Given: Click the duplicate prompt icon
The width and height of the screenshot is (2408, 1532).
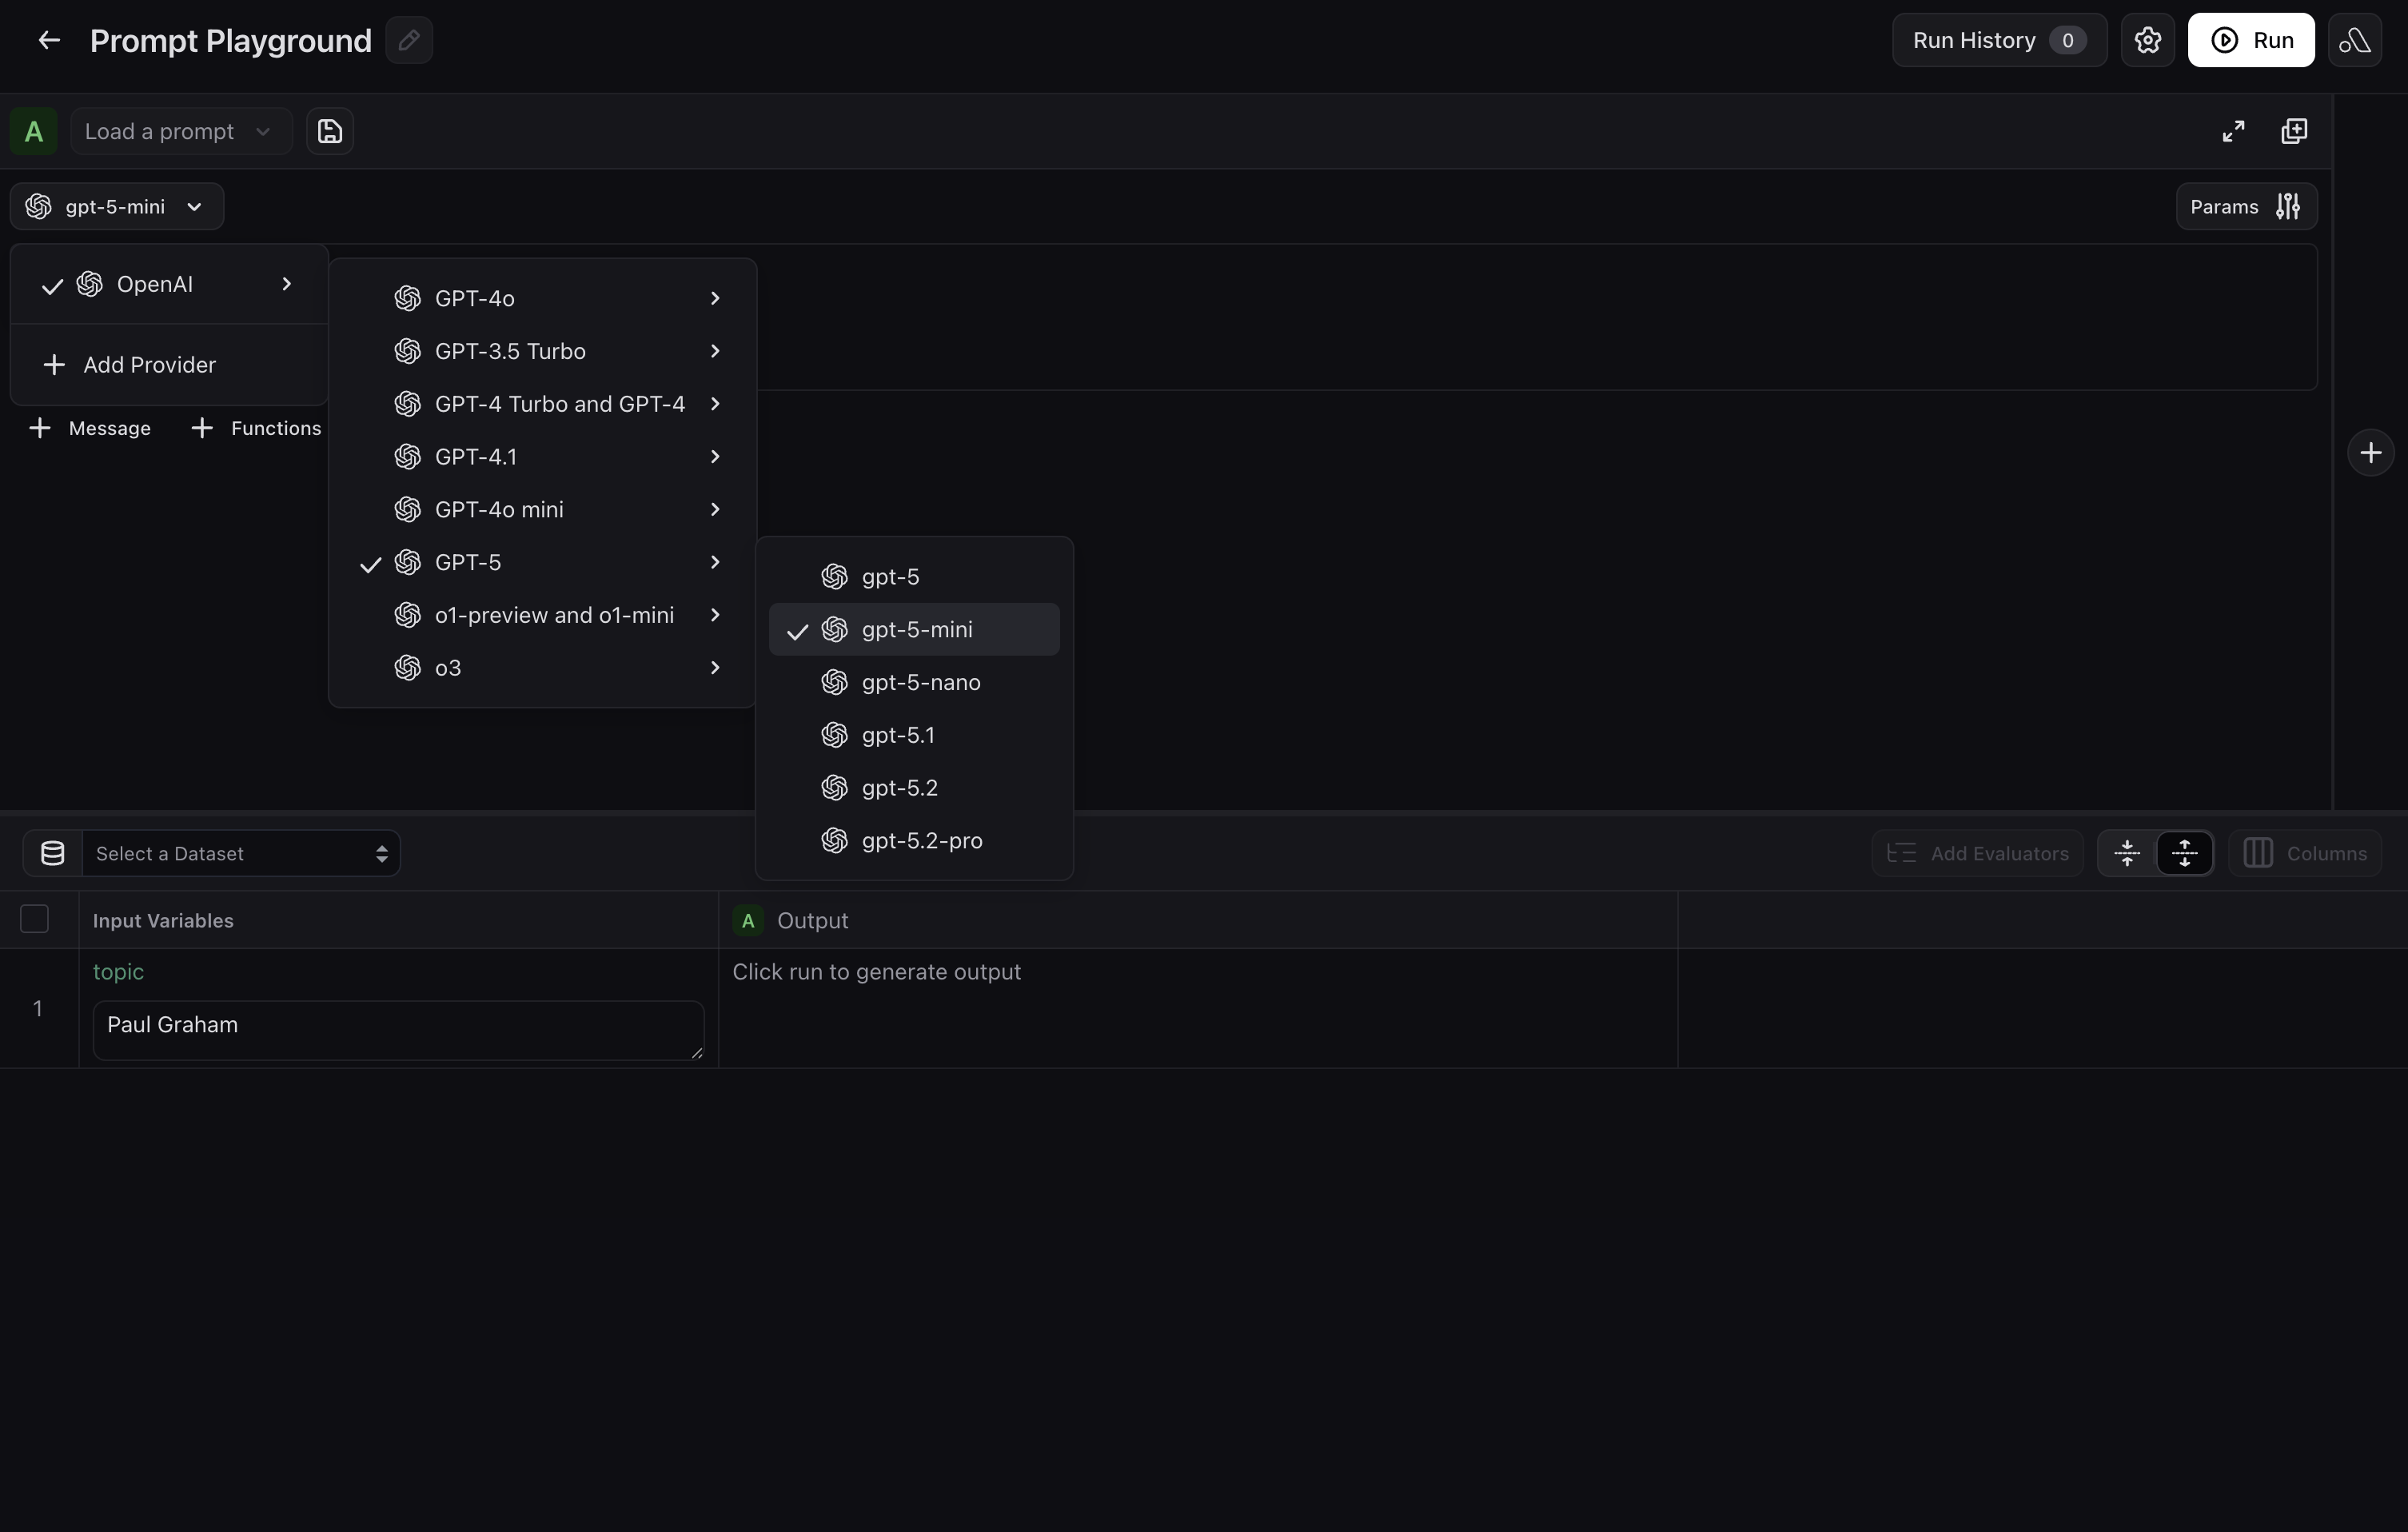Looking at the screenshot, I should (2294, 131).
